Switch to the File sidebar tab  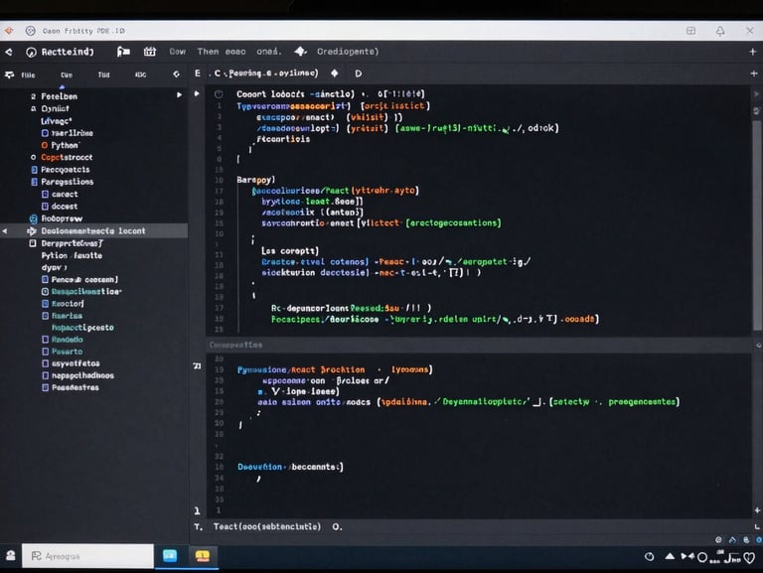click(28, 74)
